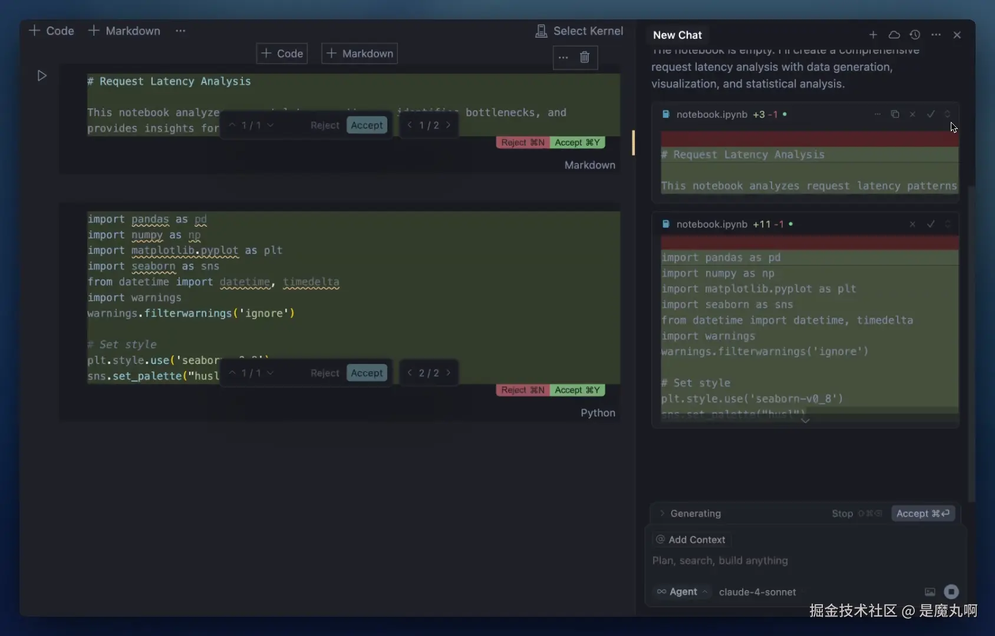
Task: Add a Code cell from top toolbar
Action: (x=51, y=31)
